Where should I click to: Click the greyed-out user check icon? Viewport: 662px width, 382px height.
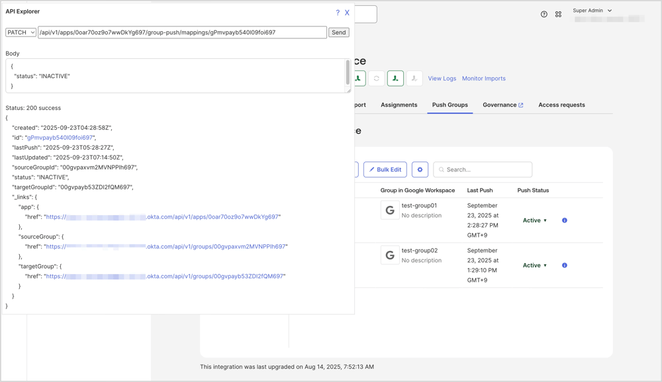click(x=414, y=79)
